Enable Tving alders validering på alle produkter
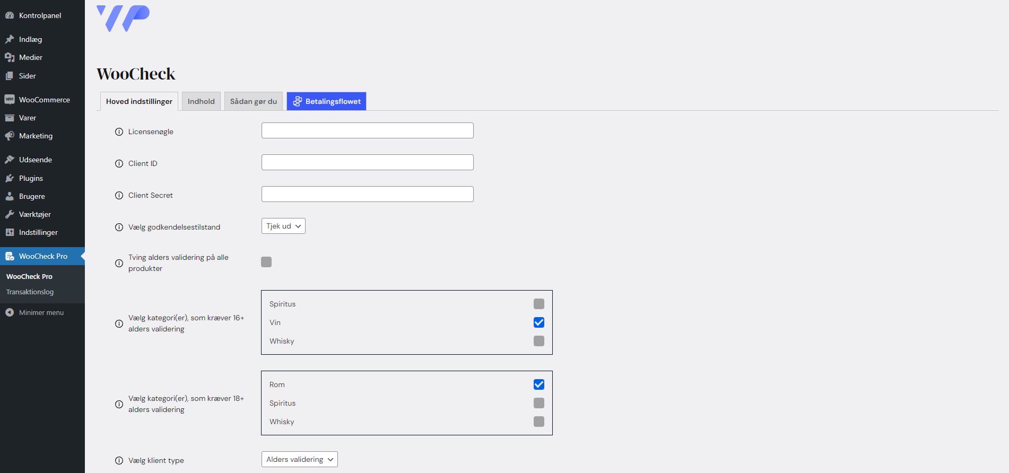1009x473 pixels. click(266, 262)
